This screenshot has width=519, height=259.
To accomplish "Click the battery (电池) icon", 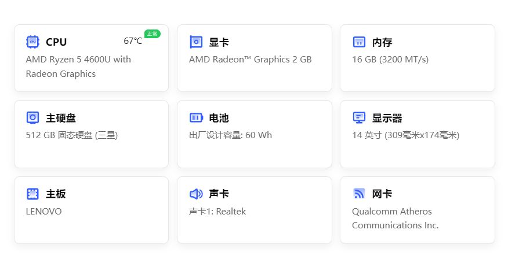I will pos(196,118).
